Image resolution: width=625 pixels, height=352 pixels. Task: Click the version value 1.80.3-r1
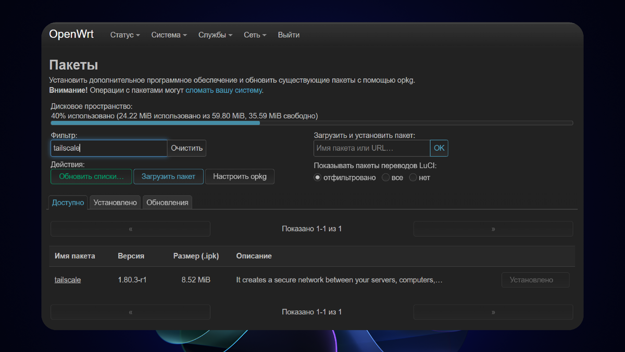point(132,280)
